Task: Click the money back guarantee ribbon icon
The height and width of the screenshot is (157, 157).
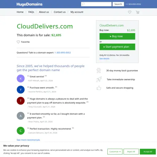Action: [x=99, y=71]
